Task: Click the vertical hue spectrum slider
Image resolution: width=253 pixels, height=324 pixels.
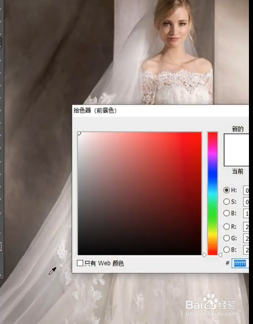Action: point(212,193)
